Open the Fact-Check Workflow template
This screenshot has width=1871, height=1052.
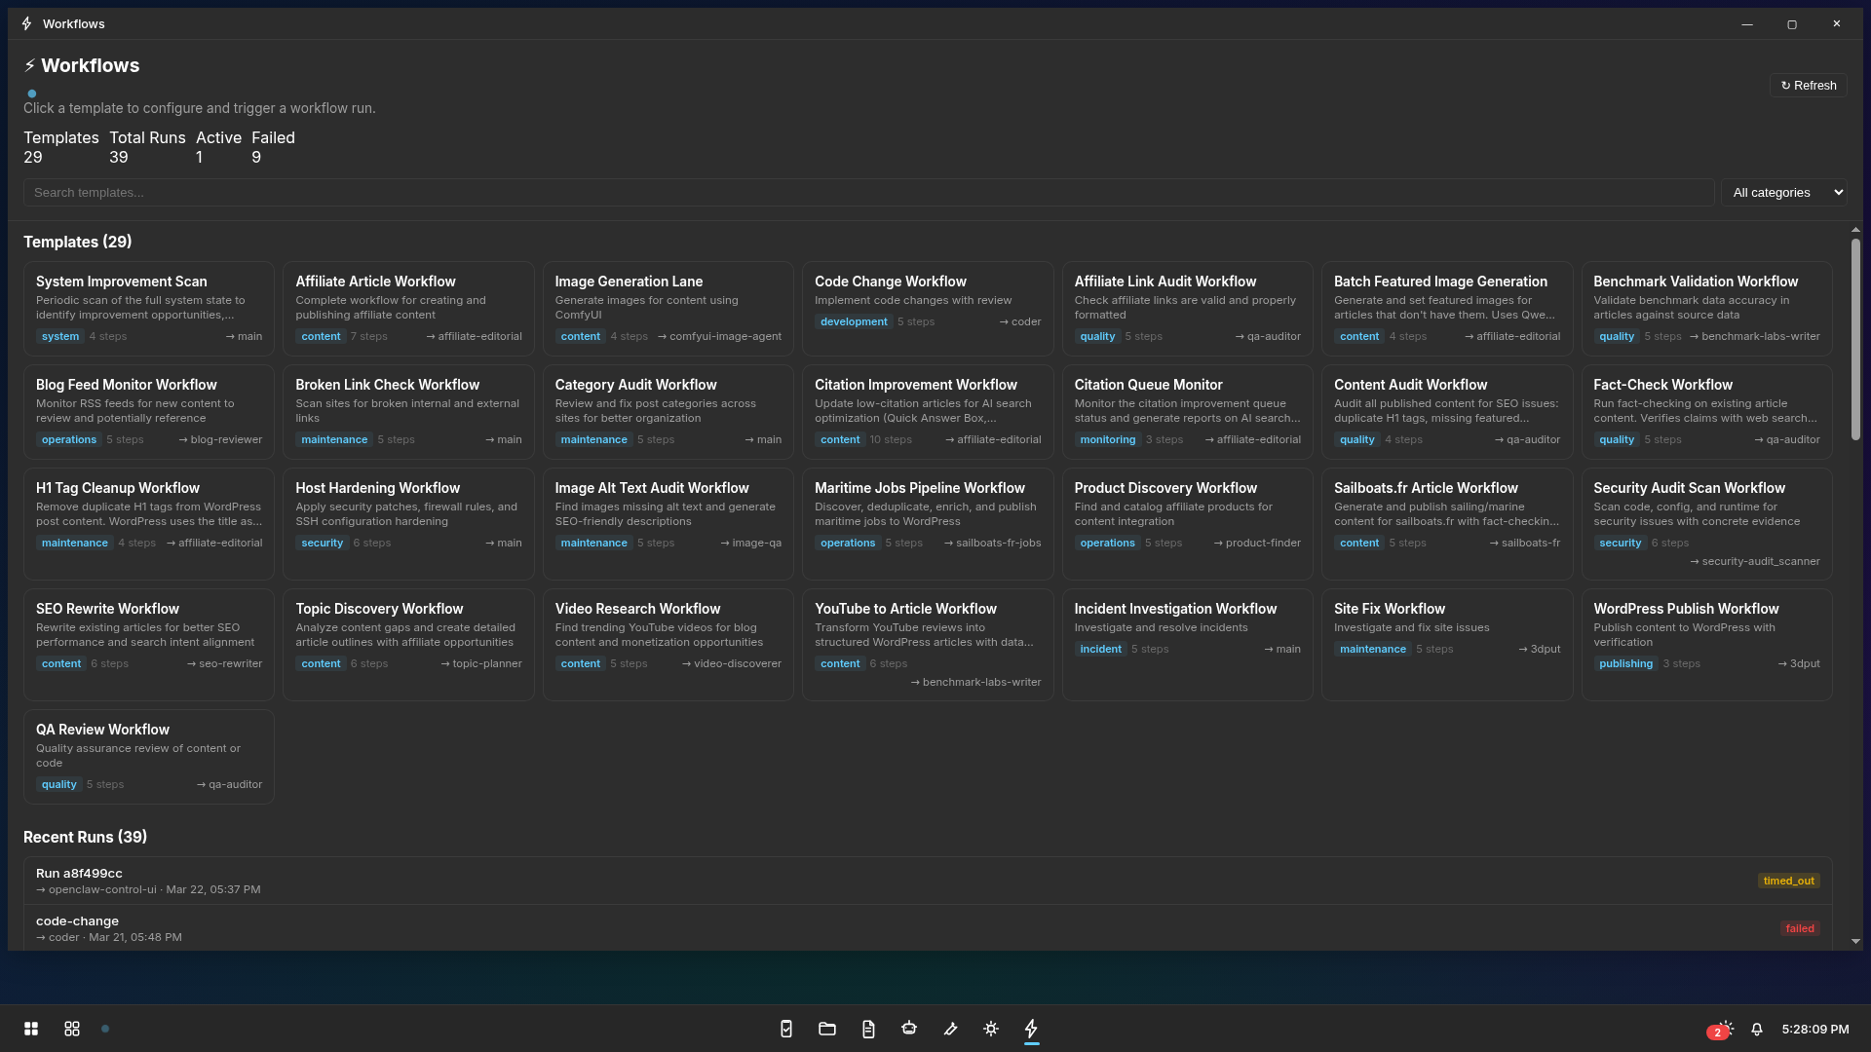click(1707, 411)
